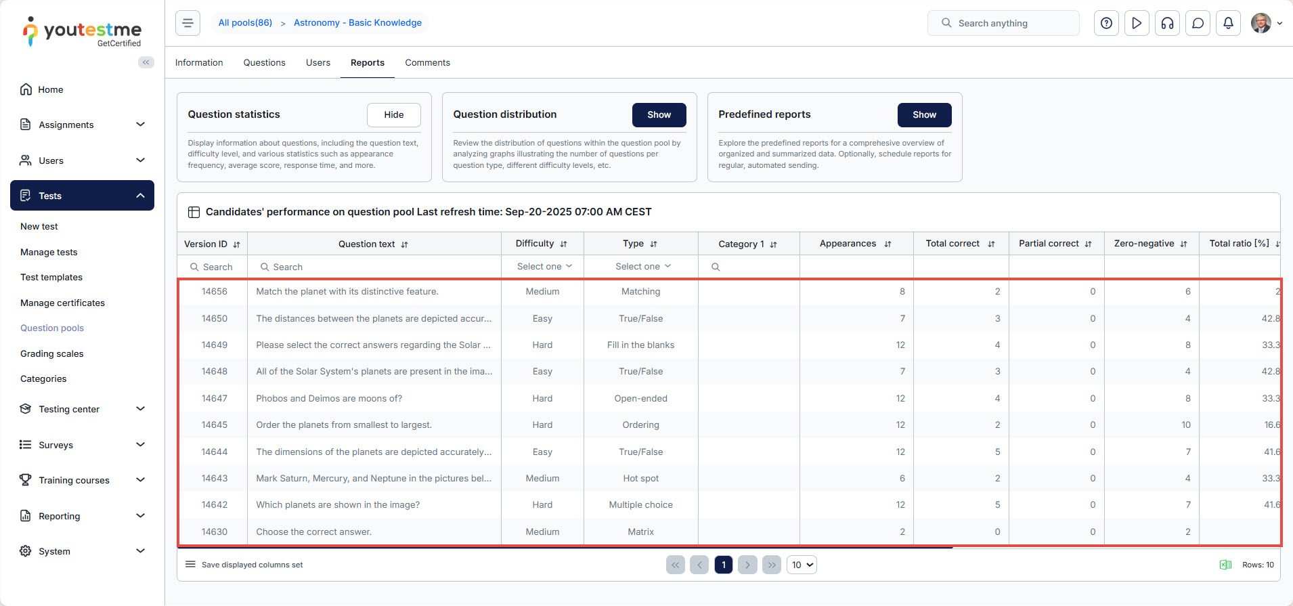Collapse sidebar with double-chevron icon
1293x606 pixels.
point(146,62)
